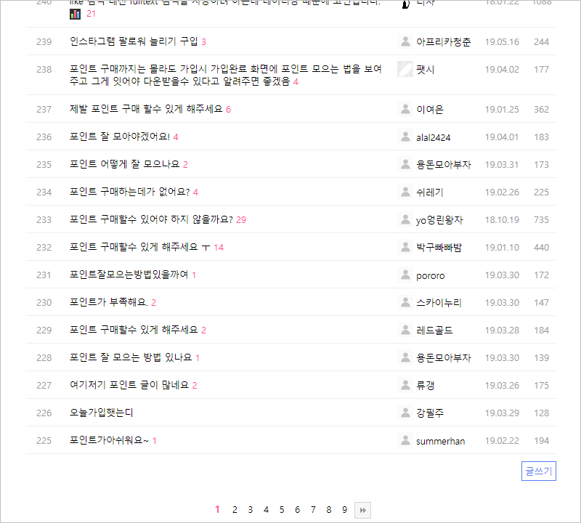Image resolution: width=581 pixels, height=523 pixels.
Task: Click the chart icon in the top post
Action: tap(76, 14)
